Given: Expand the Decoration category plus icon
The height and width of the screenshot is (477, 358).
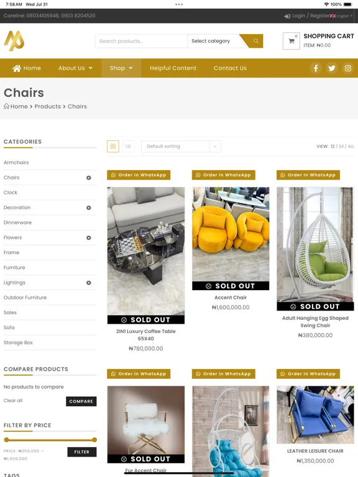Looking at the screenshot, I should [89, 208].
